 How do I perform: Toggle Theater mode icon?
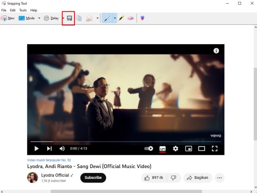(x=201, y=148)
